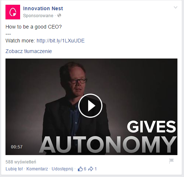View the 1 share count
Image resolution: width=184 pixels, height=177 pixels.
[x=96, y=169]
